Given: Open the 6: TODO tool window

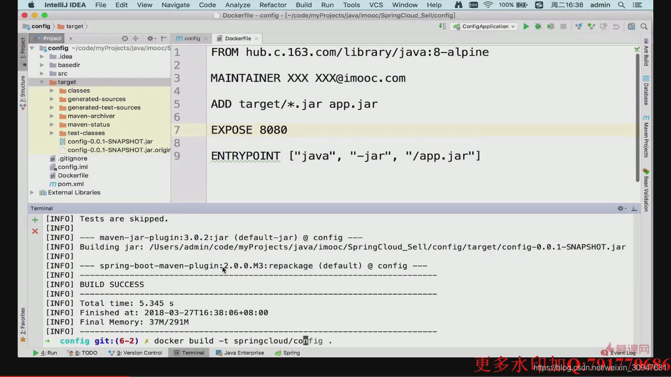Looking at the screenshot, I should coord(82,352).
